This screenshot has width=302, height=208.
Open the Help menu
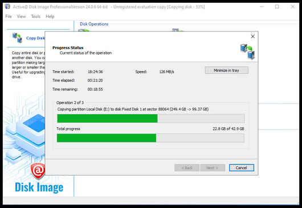(50, 17)
